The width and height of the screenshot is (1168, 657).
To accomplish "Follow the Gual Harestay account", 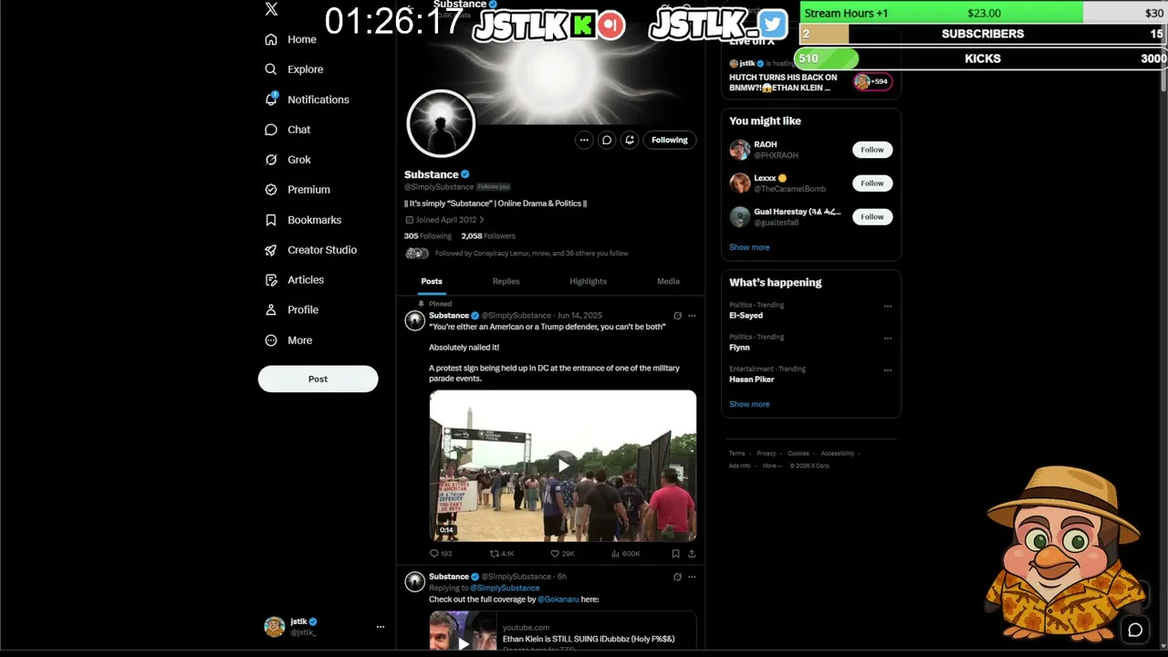I will [x=872, y=217].
